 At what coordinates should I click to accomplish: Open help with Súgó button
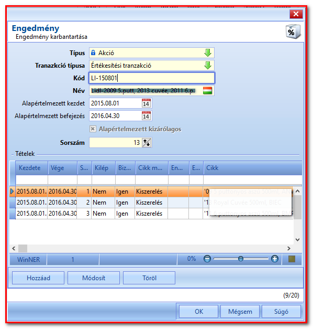tap(281, 312)
